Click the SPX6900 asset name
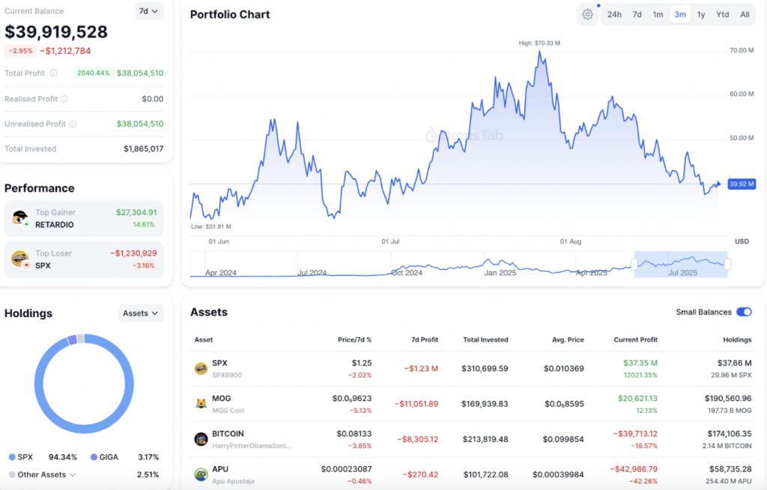The height and width of the screenshot is (490, 767). pos(227,375)
